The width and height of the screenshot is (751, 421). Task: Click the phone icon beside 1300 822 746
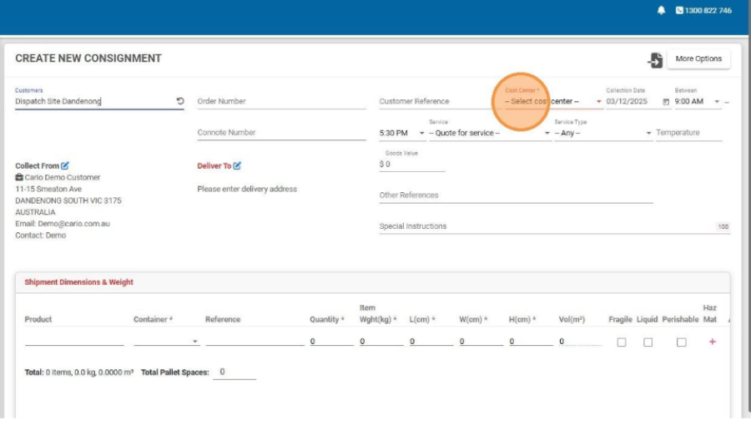pyautogui.click(x=679, y=11)
